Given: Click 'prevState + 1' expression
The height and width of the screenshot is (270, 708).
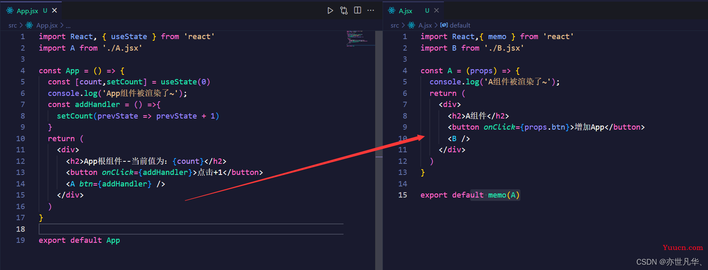Looking at the screenshot, I should coord(186,116).
